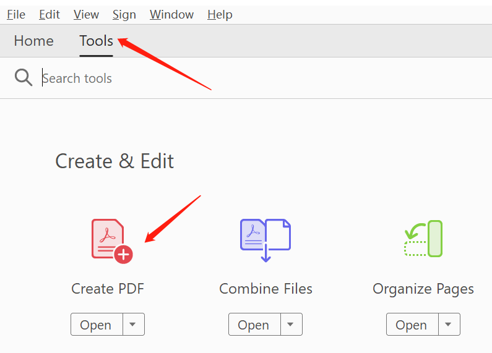Viewport: 492px width, 353px height.
Task: Click Open button under Organize Pages
Action: pos(412,325)
